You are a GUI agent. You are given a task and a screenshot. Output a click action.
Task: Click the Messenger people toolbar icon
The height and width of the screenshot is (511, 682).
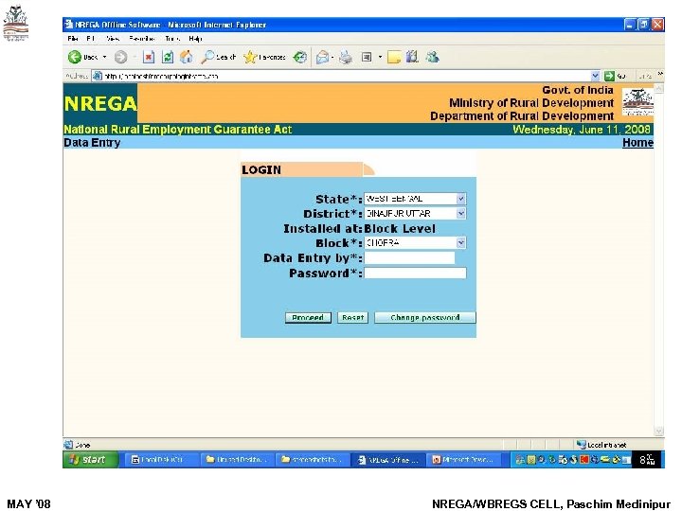point(432,57)
